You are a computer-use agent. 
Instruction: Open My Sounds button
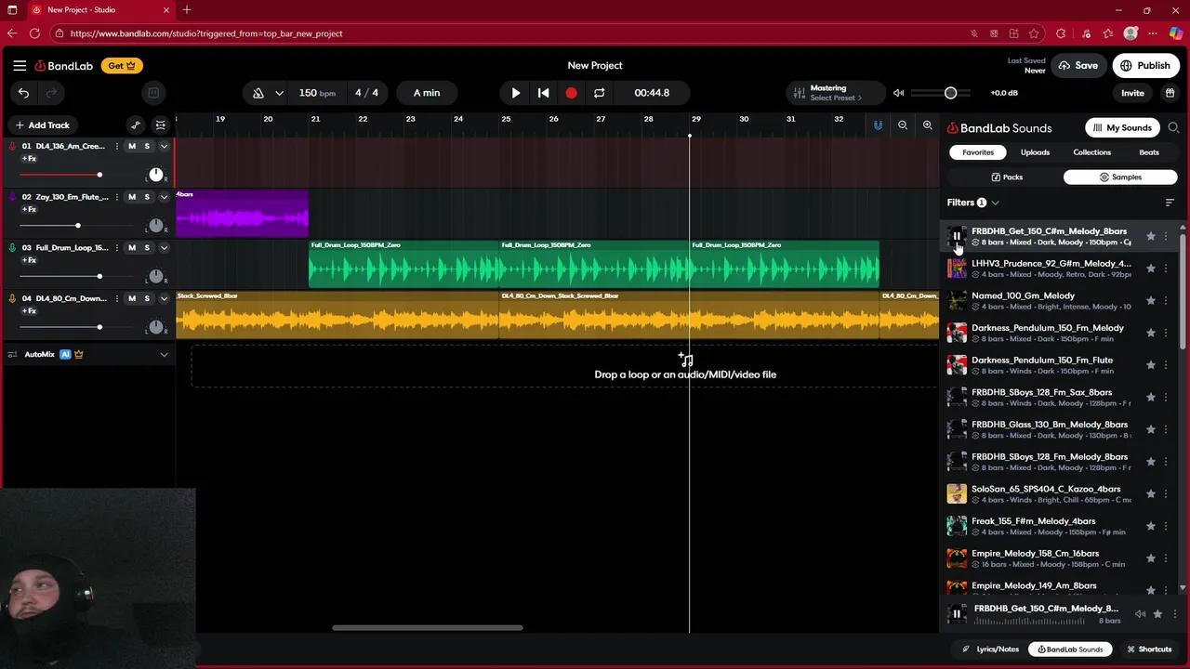tap(1122, 128)
